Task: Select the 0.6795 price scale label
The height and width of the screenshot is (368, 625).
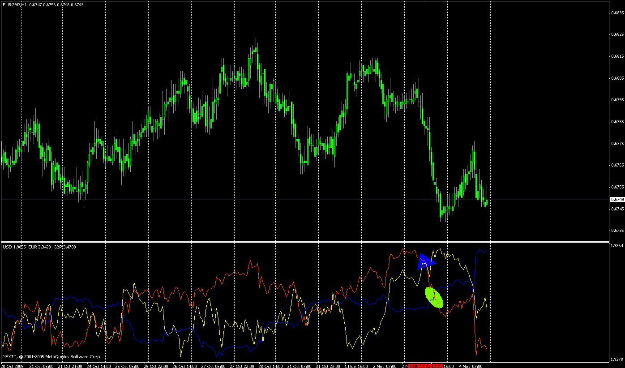Action: coord(617,100)
